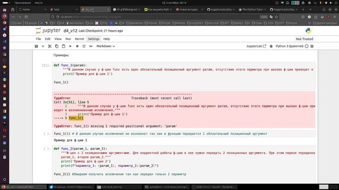Switch to d4_v12 Mozilla Firefox taskbar window
This screenshot has width=339, height=190.
pyautogui.click(x=23, y=187)
